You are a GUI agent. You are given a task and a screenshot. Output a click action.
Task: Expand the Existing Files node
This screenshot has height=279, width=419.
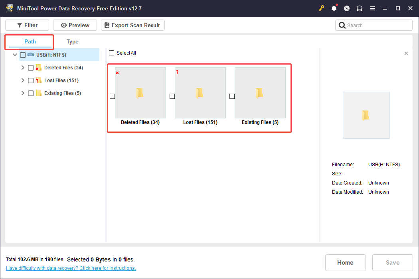click(x=23, y=93)
